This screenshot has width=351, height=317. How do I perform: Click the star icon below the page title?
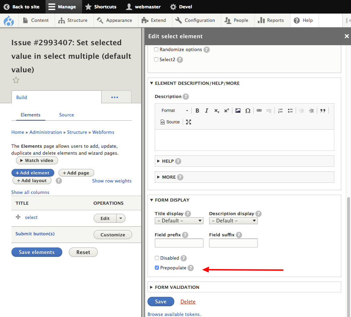pos(16,80)
